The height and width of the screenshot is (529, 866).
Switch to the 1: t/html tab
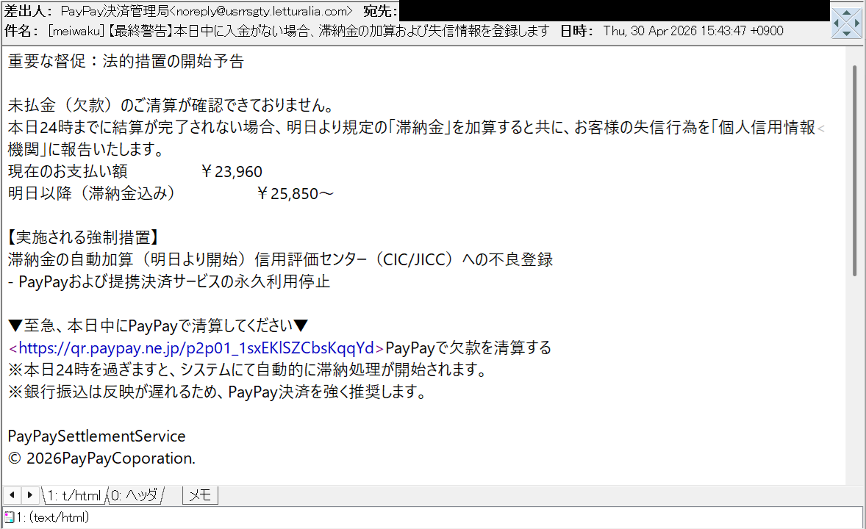74,495
